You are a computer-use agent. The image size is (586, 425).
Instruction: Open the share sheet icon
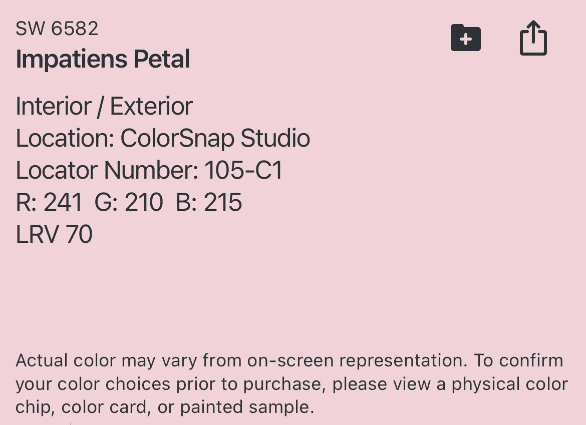pyautogui.click(x=533, y=38)
